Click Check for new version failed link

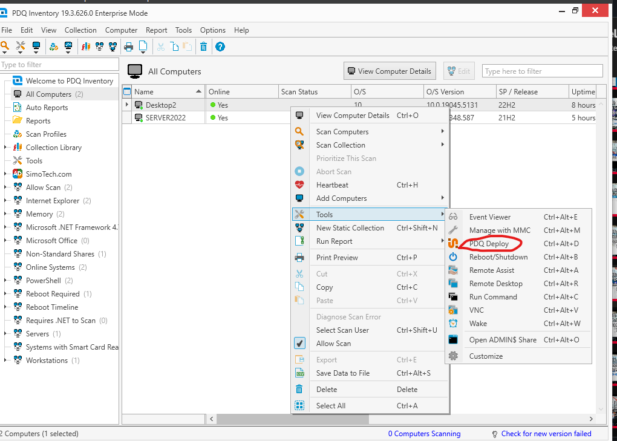tap(546, 434)
